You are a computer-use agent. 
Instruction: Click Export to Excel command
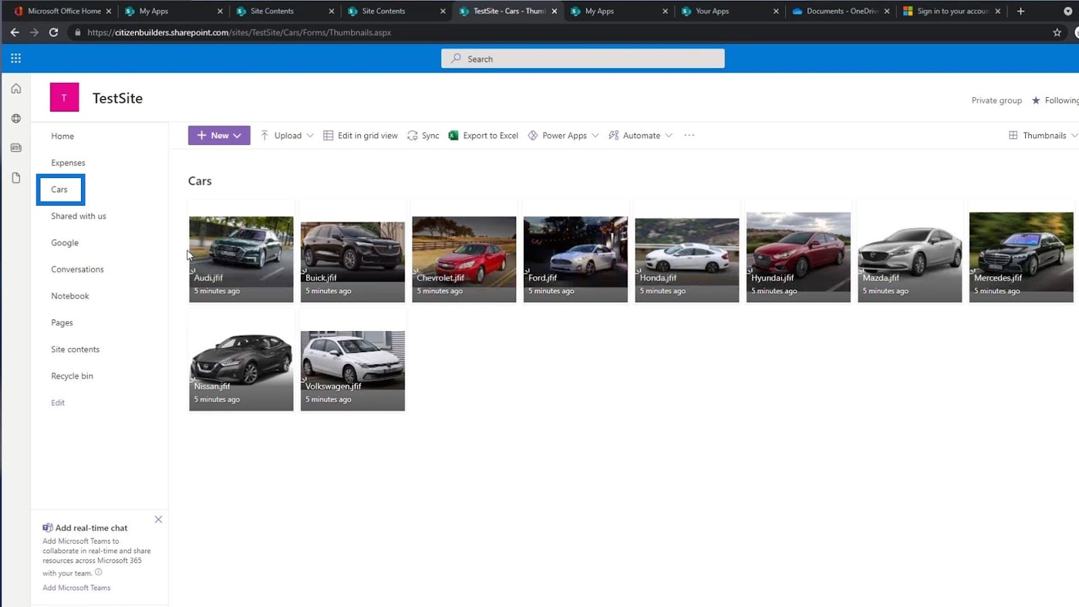(484, 136)
